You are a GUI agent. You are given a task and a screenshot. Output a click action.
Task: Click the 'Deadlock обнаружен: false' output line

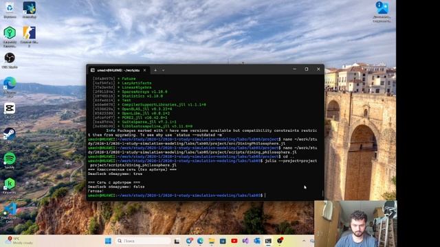click(116, 187)
